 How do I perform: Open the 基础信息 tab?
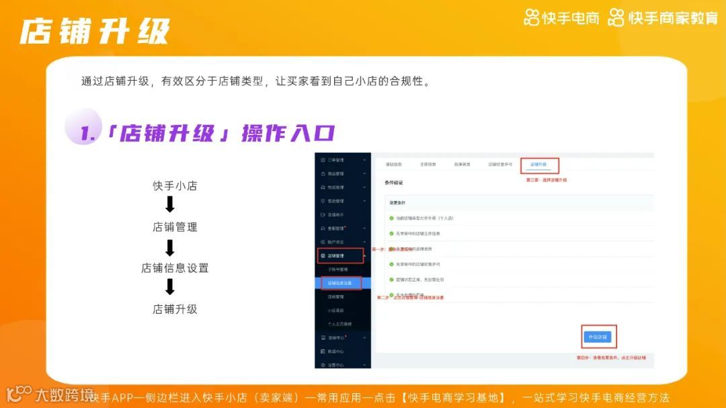390,163
